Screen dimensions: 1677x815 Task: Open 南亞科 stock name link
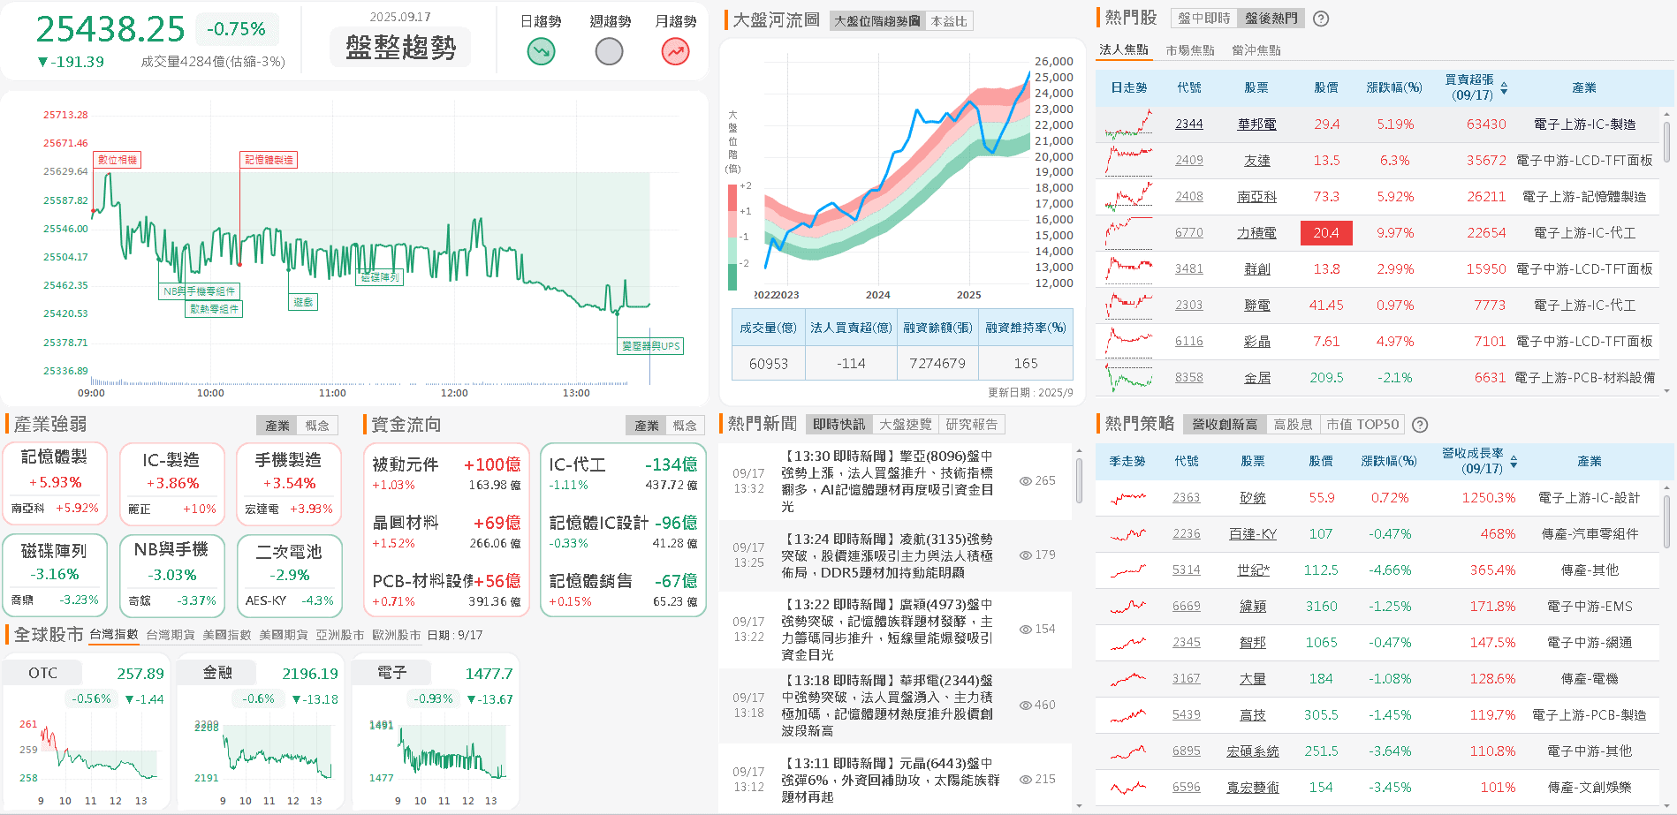[x=1256, y=197]
